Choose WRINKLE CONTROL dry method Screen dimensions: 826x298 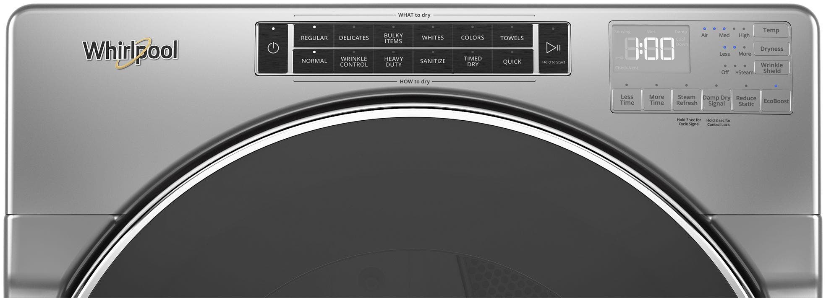354,62
